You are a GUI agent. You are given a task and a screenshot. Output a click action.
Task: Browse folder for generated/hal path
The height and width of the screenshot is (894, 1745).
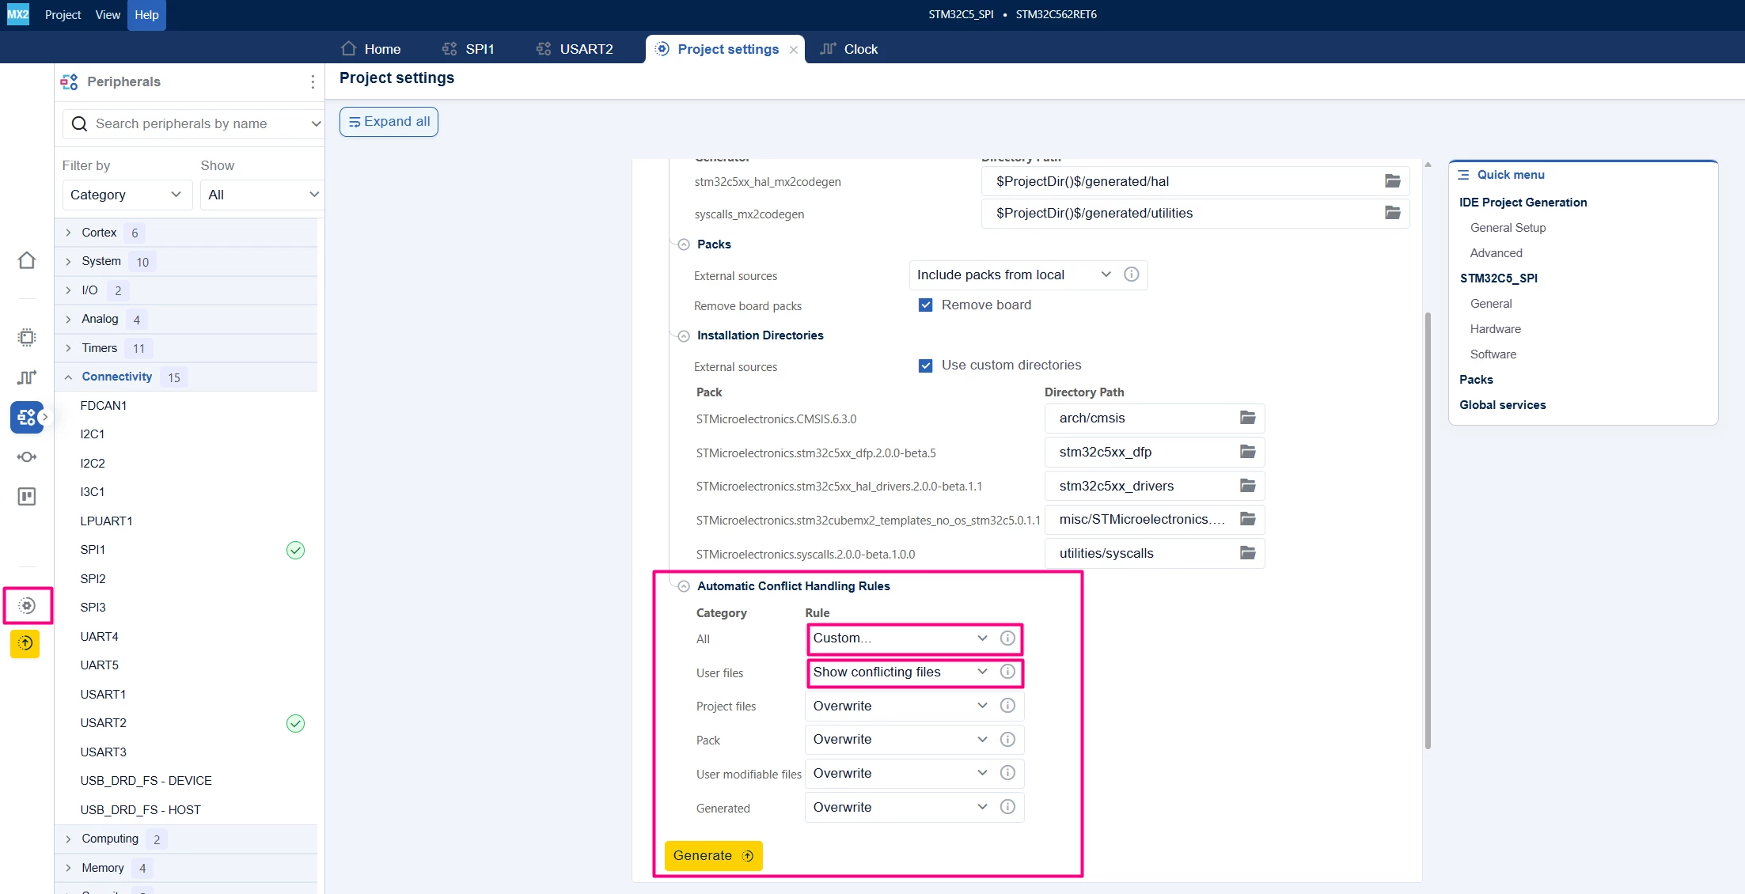pyautogui.click(x=1393, y=181)
